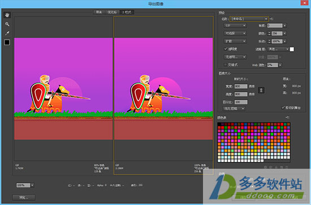
Task: Click the 高度 height input field
Action: (x=241, y=94)
